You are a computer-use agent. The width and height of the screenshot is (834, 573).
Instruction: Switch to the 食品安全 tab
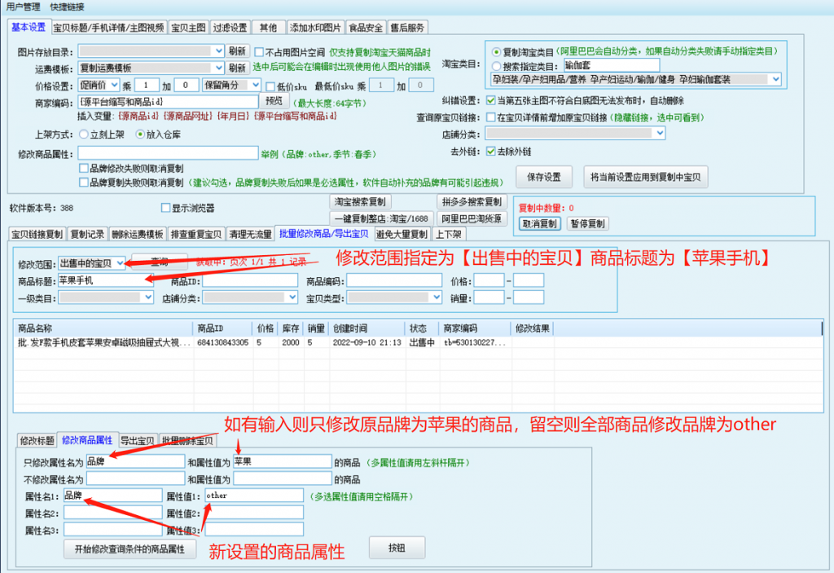pyautogui.click(x=366, y=28)
